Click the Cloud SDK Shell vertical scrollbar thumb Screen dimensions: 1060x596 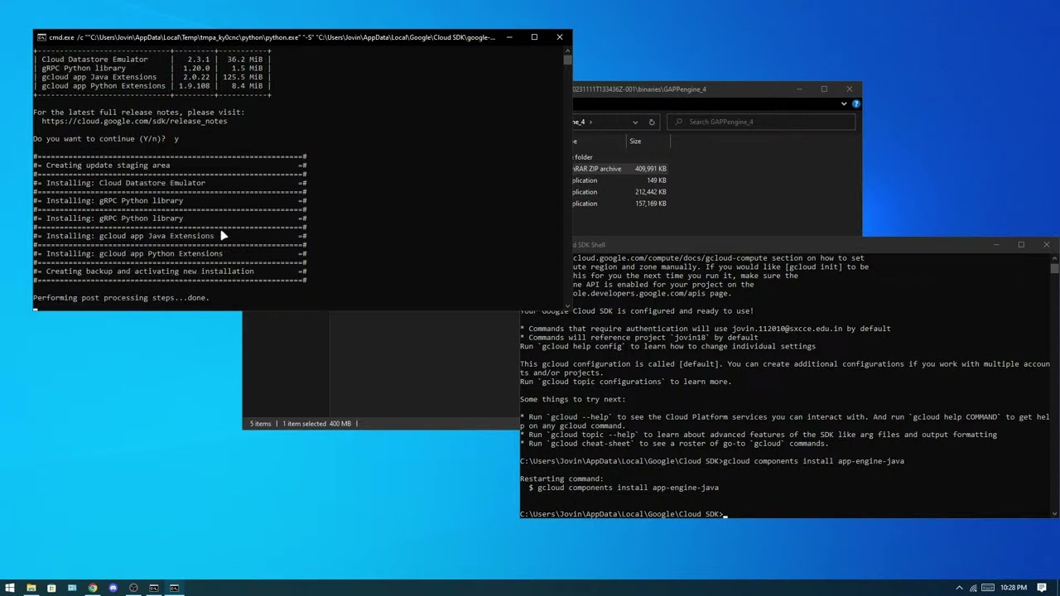pyautogui.click(x=1054, y=268)
